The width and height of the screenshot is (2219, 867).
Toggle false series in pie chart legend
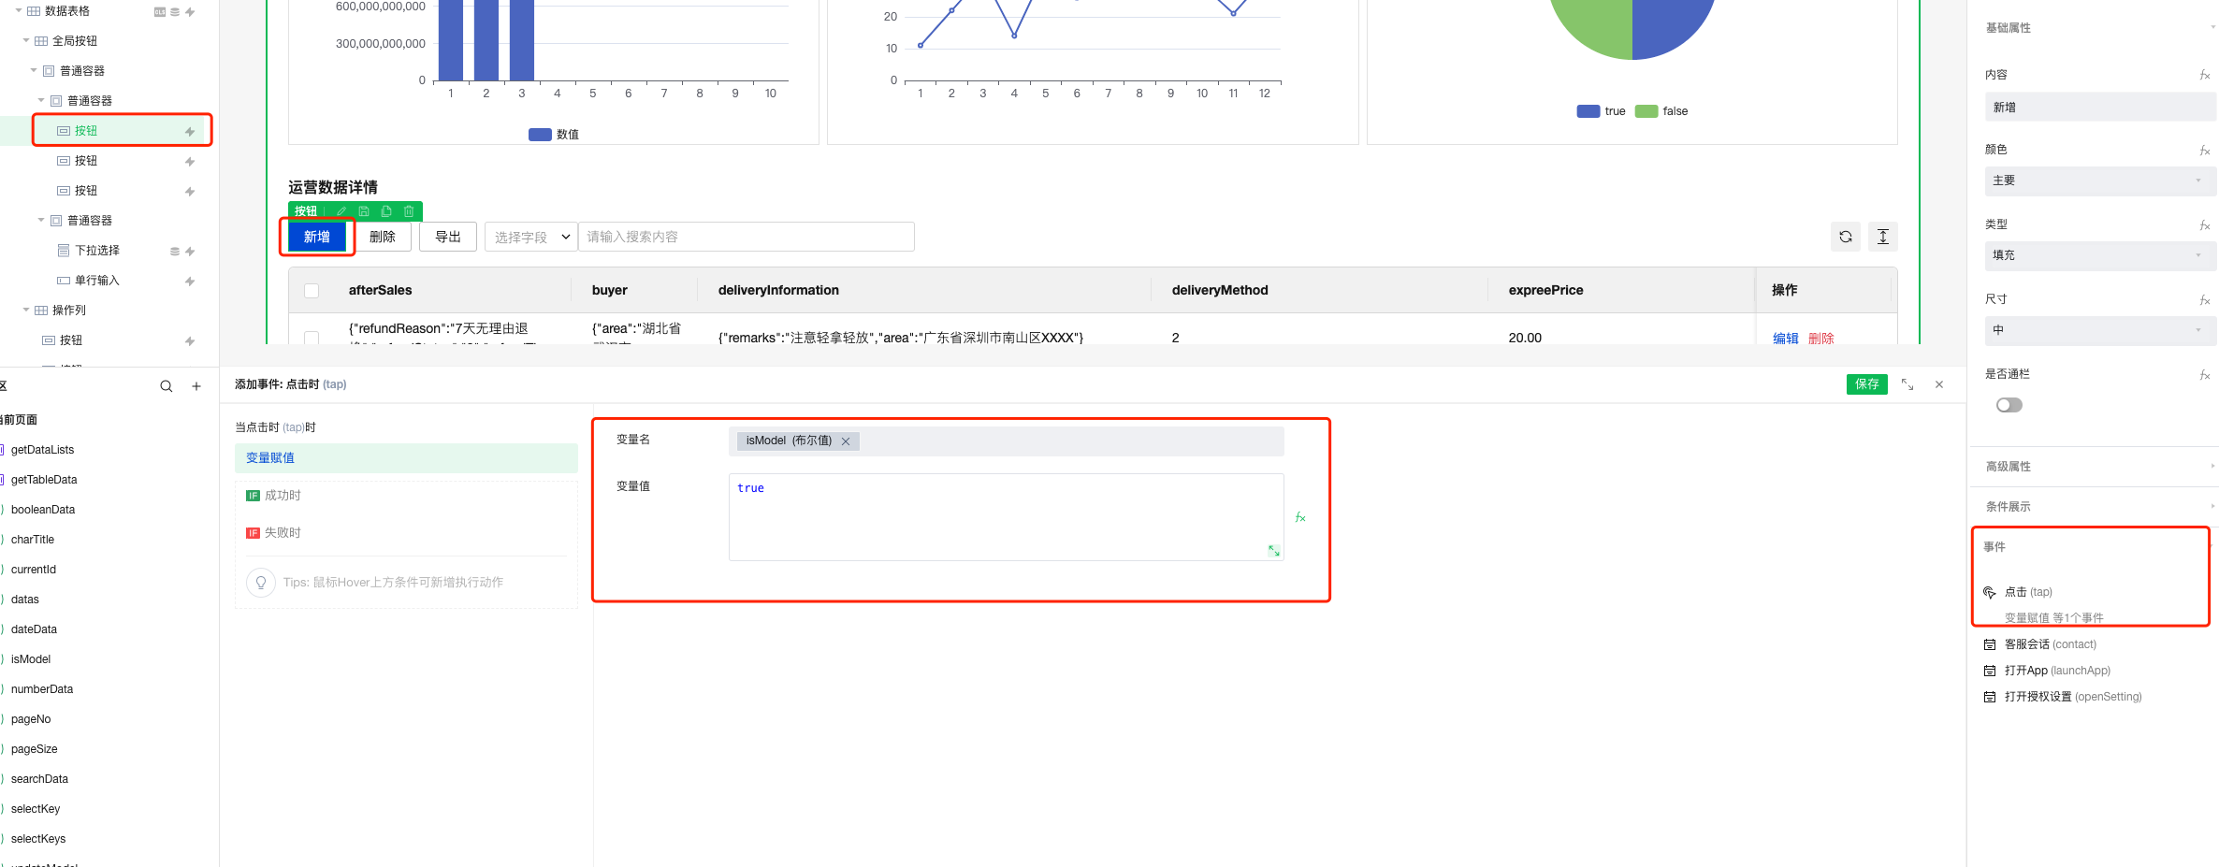(x=1661, y=111)
